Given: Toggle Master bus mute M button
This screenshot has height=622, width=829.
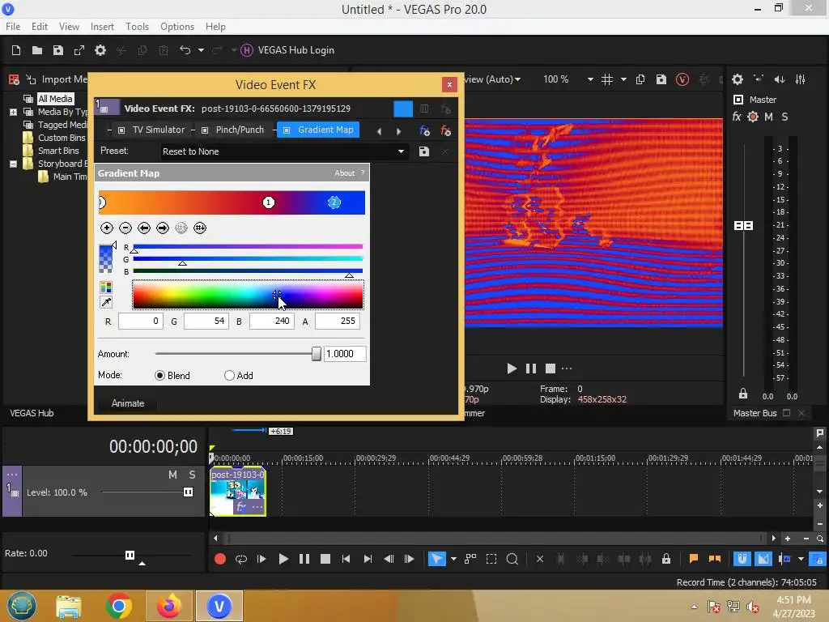Looking at the screenshot, I should [769, 117].
